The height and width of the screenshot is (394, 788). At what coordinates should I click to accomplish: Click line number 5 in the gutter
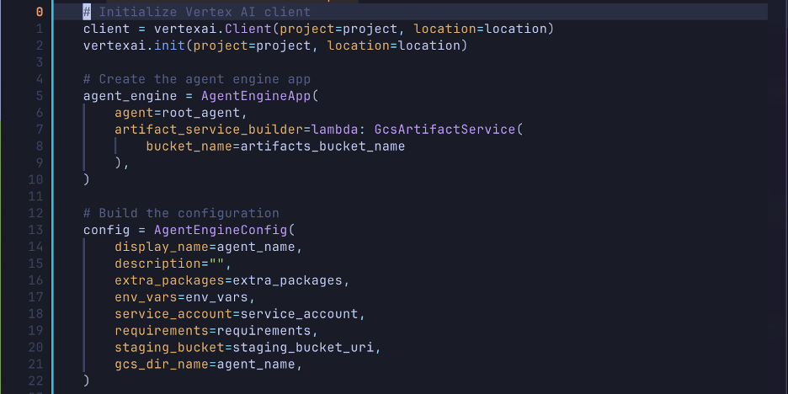pos(39,96)
